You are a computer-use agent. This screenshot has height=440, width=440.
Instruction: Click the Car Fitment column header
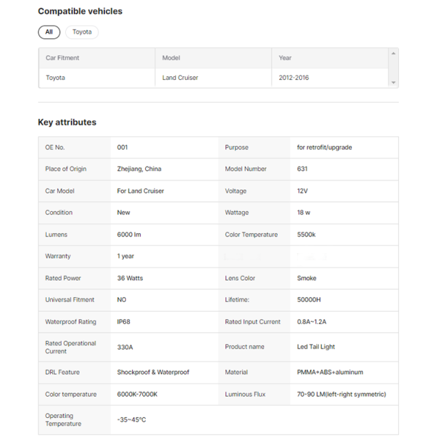pyautogui.click(x=63, y=58)
